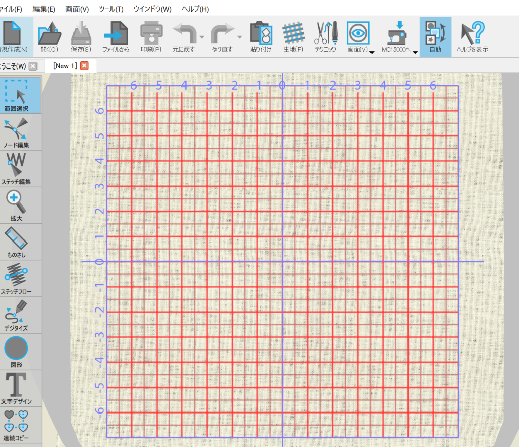Click the 開く(O) open file button
This screenshot has width=519, height=447.
49,37
